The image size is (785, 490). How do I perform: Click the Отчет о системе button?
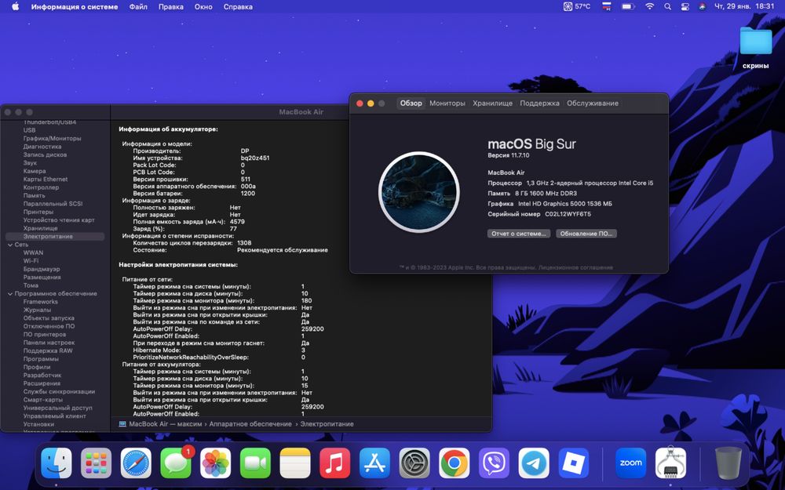(x=519, y=234)
